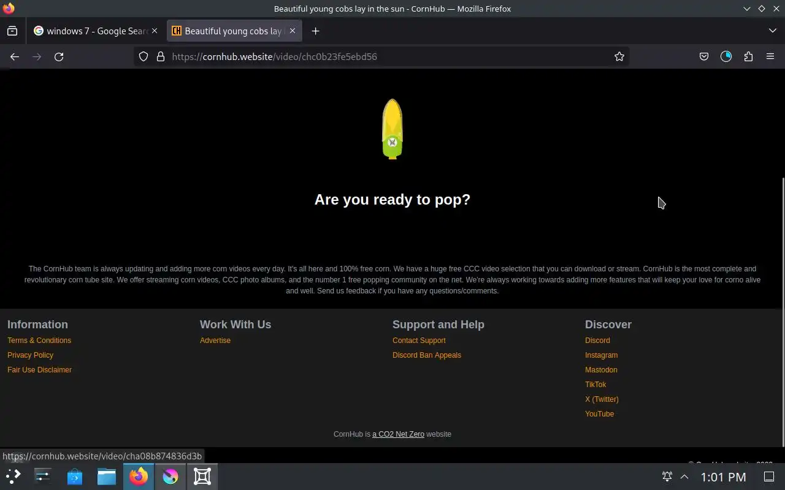
Task: Expand the list all tabs chevron
Action: click(773, 31)
